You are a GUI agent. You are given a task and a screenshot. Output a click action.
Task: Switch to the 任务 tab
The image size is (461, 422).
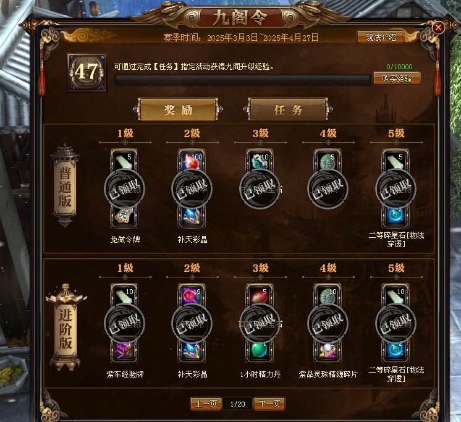click(x=288, y=109)
